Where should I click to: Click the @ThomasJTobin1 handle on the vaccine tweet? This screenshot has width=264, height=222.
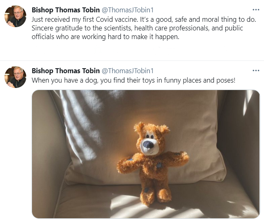click(x=127, y=9)
